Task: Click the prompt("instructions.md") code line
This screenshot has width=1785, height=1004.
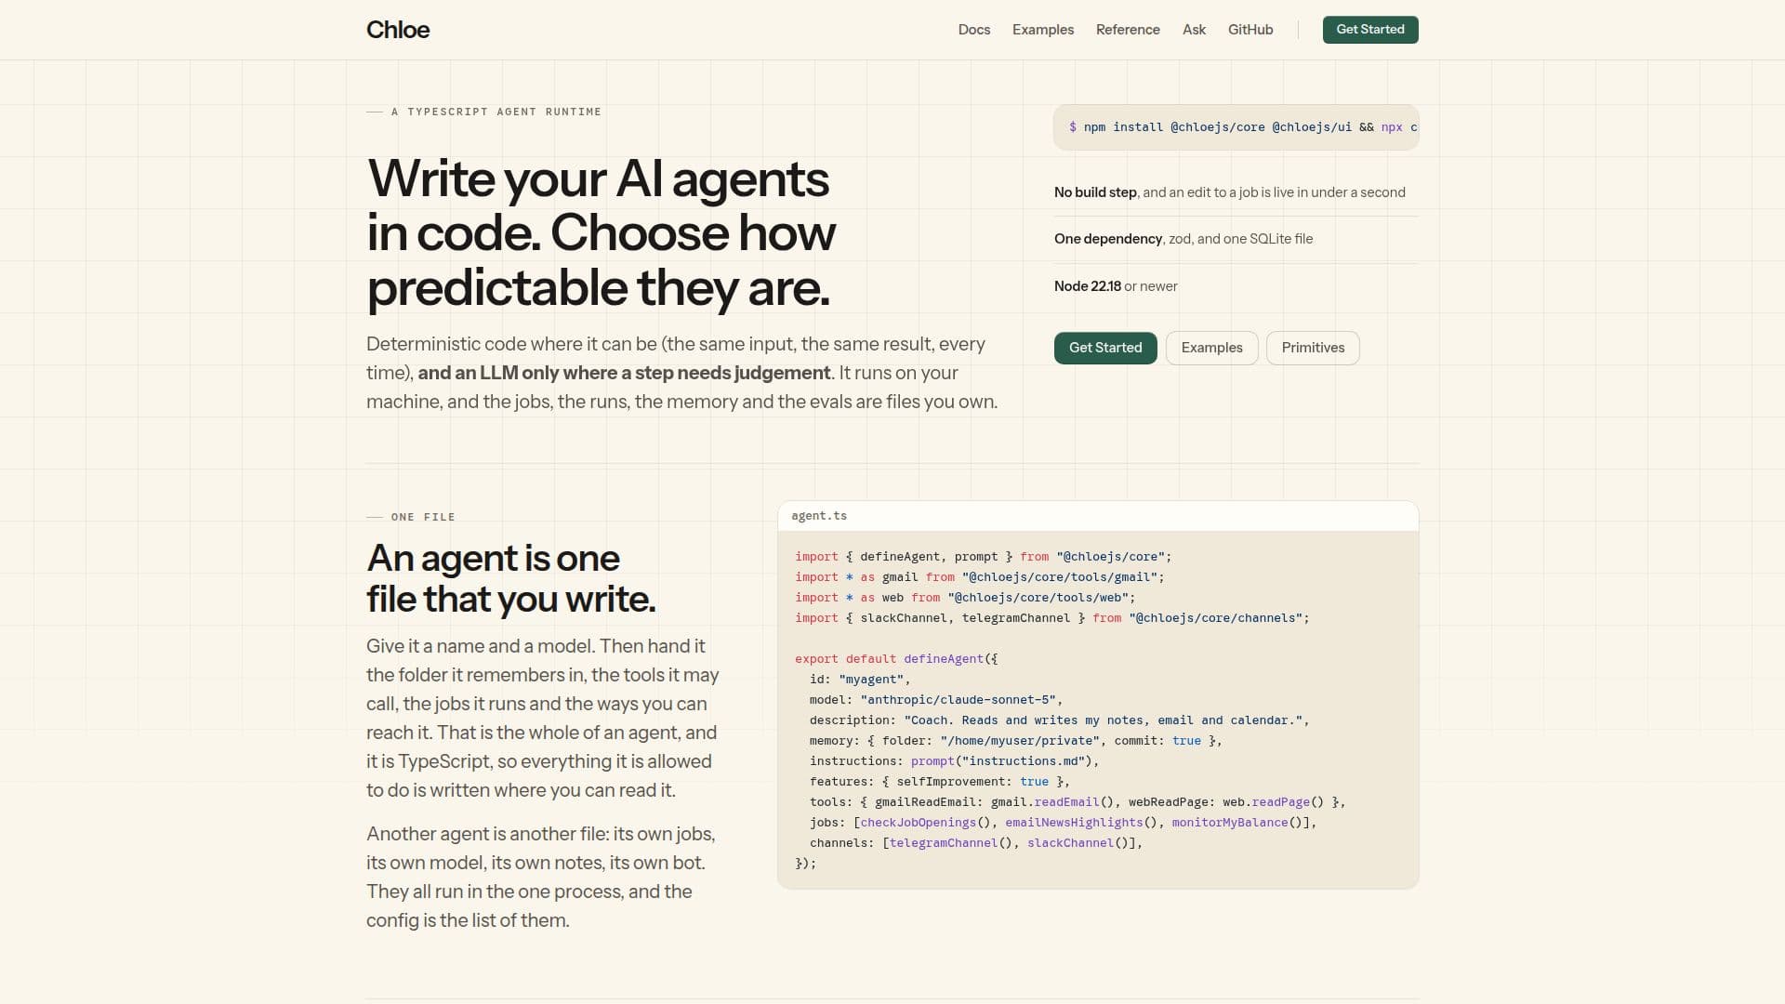Action: tap(954, 761)
